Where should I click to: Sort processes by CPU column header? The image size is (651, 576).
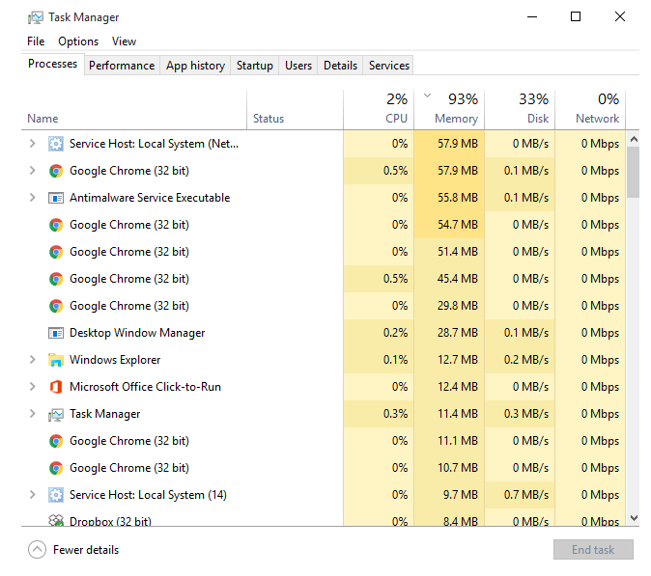[379, 109]
